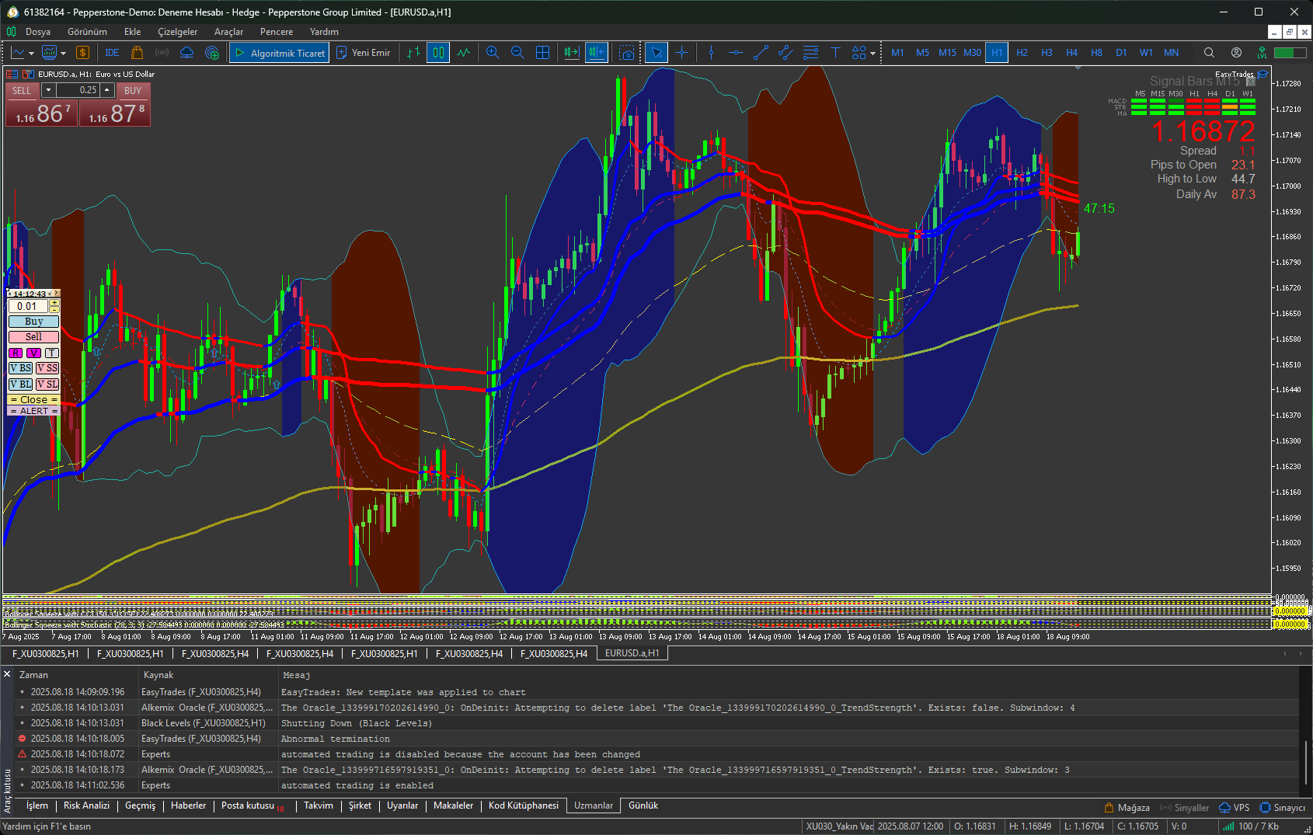Click the light blue Buy button

(33, 322)
